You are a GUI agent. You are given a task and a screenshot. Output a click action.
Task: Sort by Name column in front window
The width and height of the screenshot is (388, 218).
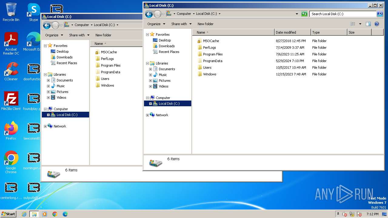click(x=233, y=32)
